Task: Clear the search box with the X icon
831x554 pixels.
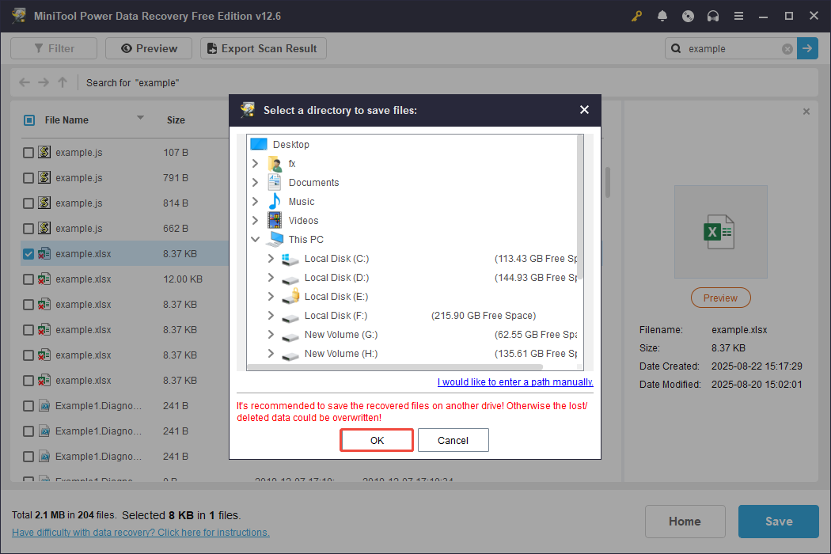Action: coord(787,48)
